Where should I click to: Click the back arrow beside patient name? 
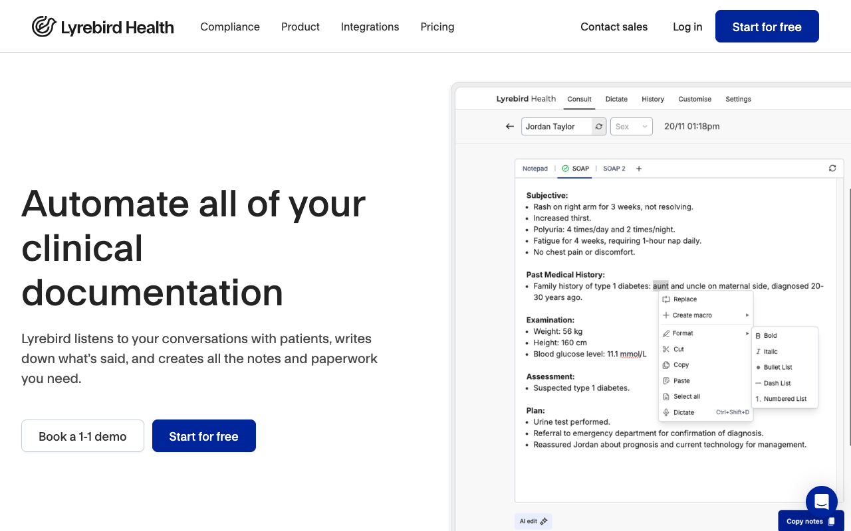pyautogui.click(x=510, y=126)
